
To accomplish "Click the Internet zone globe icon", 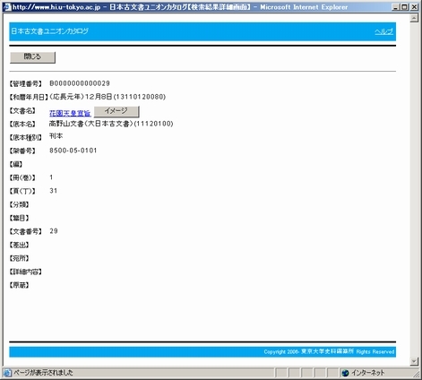I will 345,373.
